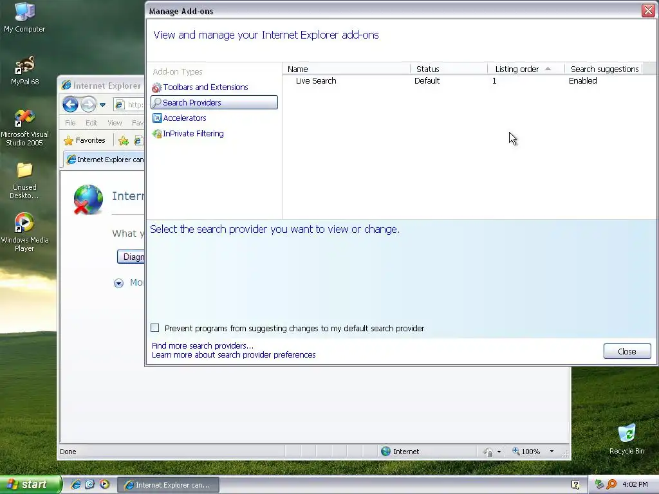Open View menu in Internet Explorer
Image resolution: width=659 pixels, height=494 pixels.
point(115,123)
